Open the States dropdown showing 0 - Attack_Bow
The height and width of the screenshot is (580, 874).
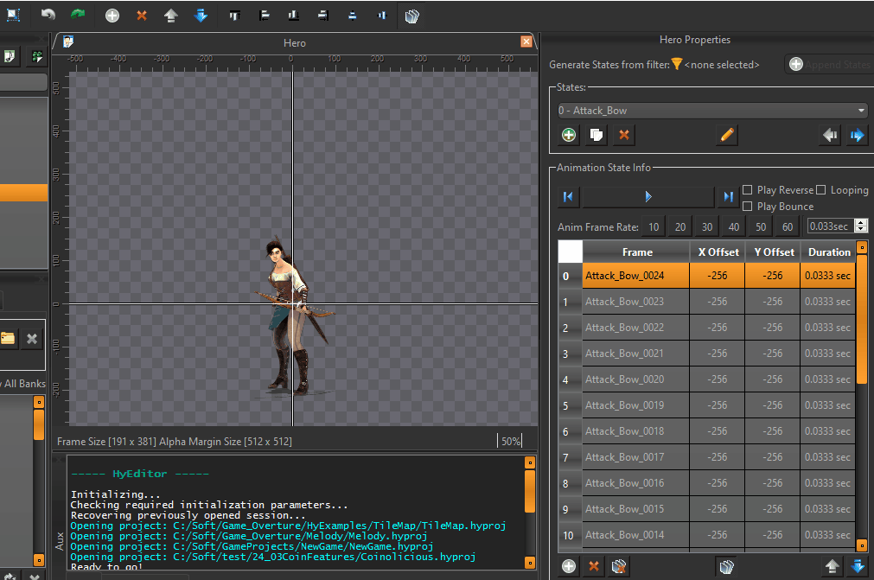[x=711, y=110]
